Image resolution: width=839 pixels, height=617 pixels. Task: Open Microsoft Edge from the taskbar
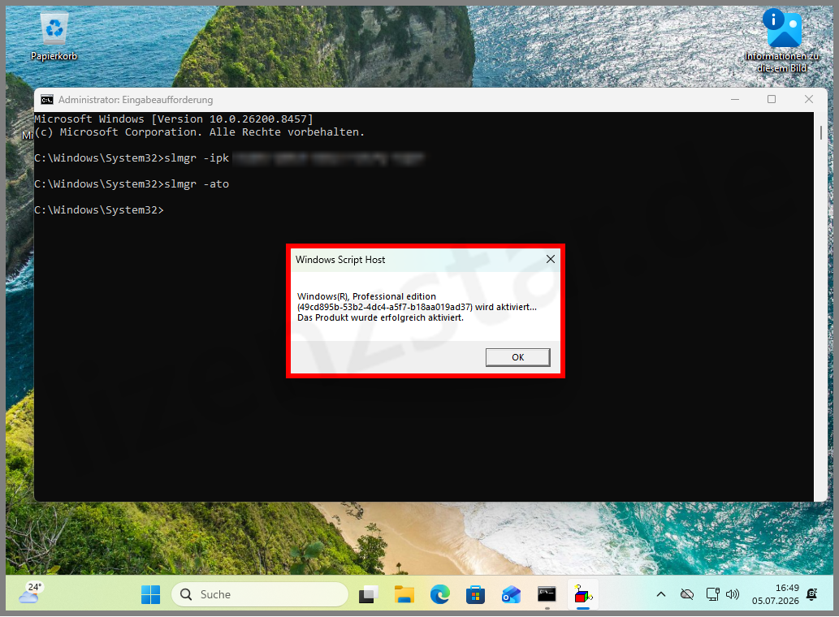(440, 594)
